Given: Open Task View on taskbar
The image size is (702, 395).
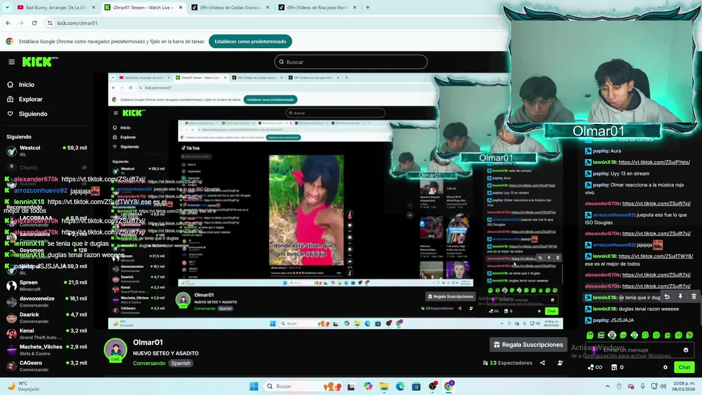Looking at the screenshot, I should [x=351, y=386].
